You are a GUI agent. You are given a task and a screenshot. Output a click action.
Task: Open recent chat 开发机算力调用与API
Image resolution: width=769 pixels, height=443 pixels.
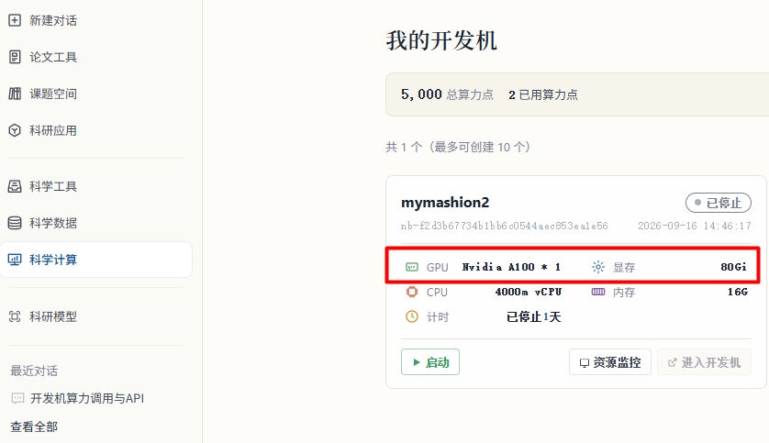click(x=87, y=398)
